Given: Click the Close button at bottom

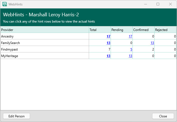Looking at the screenshot, I should (163, 116).
